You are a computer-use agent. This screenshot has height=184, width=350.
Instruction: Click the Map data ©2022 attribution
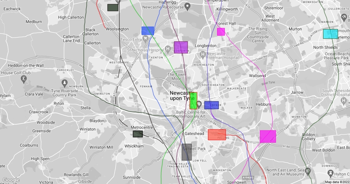tap(337, 182)
